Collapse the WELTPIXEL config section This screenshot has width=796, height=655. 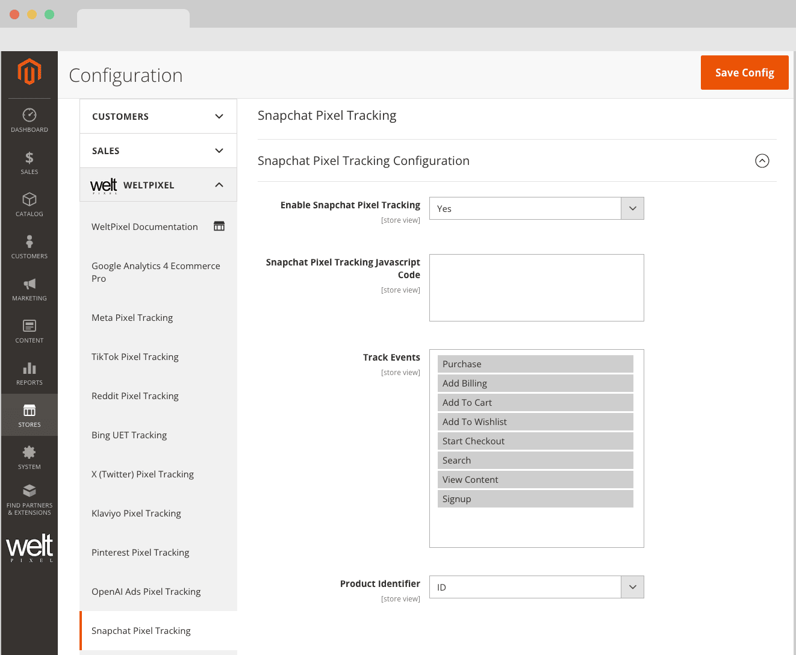pos(158,185)
